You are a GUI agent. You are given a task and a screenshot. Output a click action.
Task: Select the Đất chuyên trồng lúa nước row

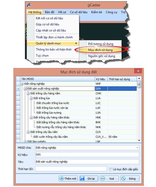click(x=53, y=103)
